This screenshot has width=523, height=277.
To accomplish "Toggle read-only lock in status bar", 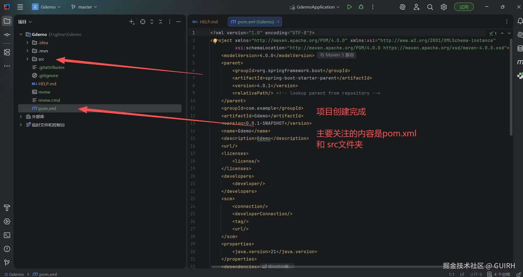I will (519, 274).
